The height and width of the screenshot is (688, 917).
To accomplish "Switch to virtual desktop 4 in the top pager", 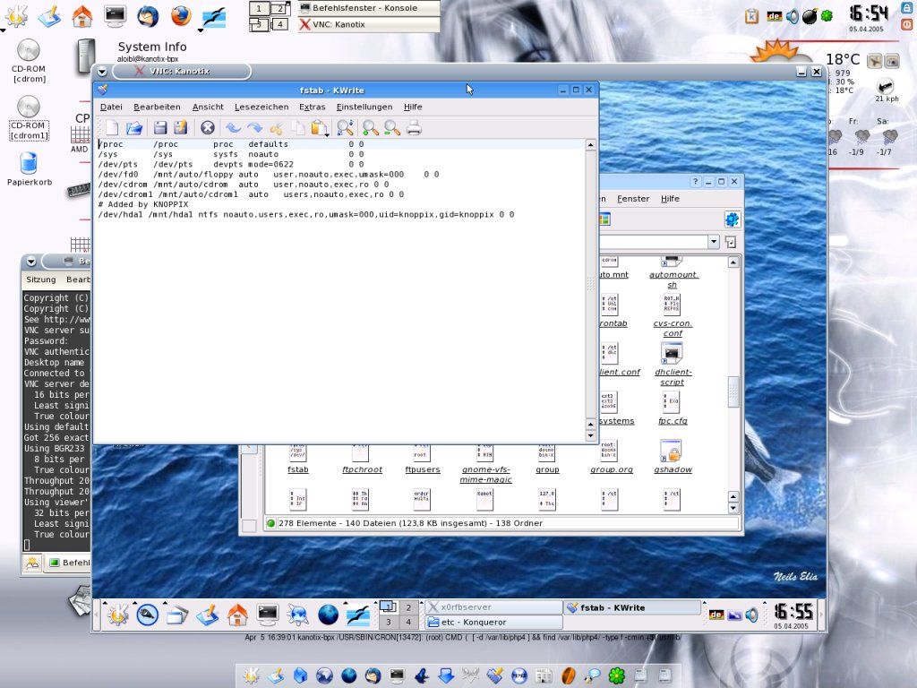I will tap(280, 24).
